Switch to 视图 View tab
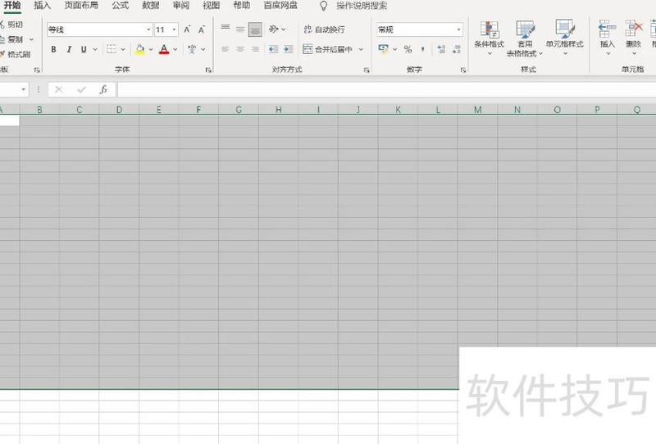Screen dimensions: 656x444 point(212,6)
